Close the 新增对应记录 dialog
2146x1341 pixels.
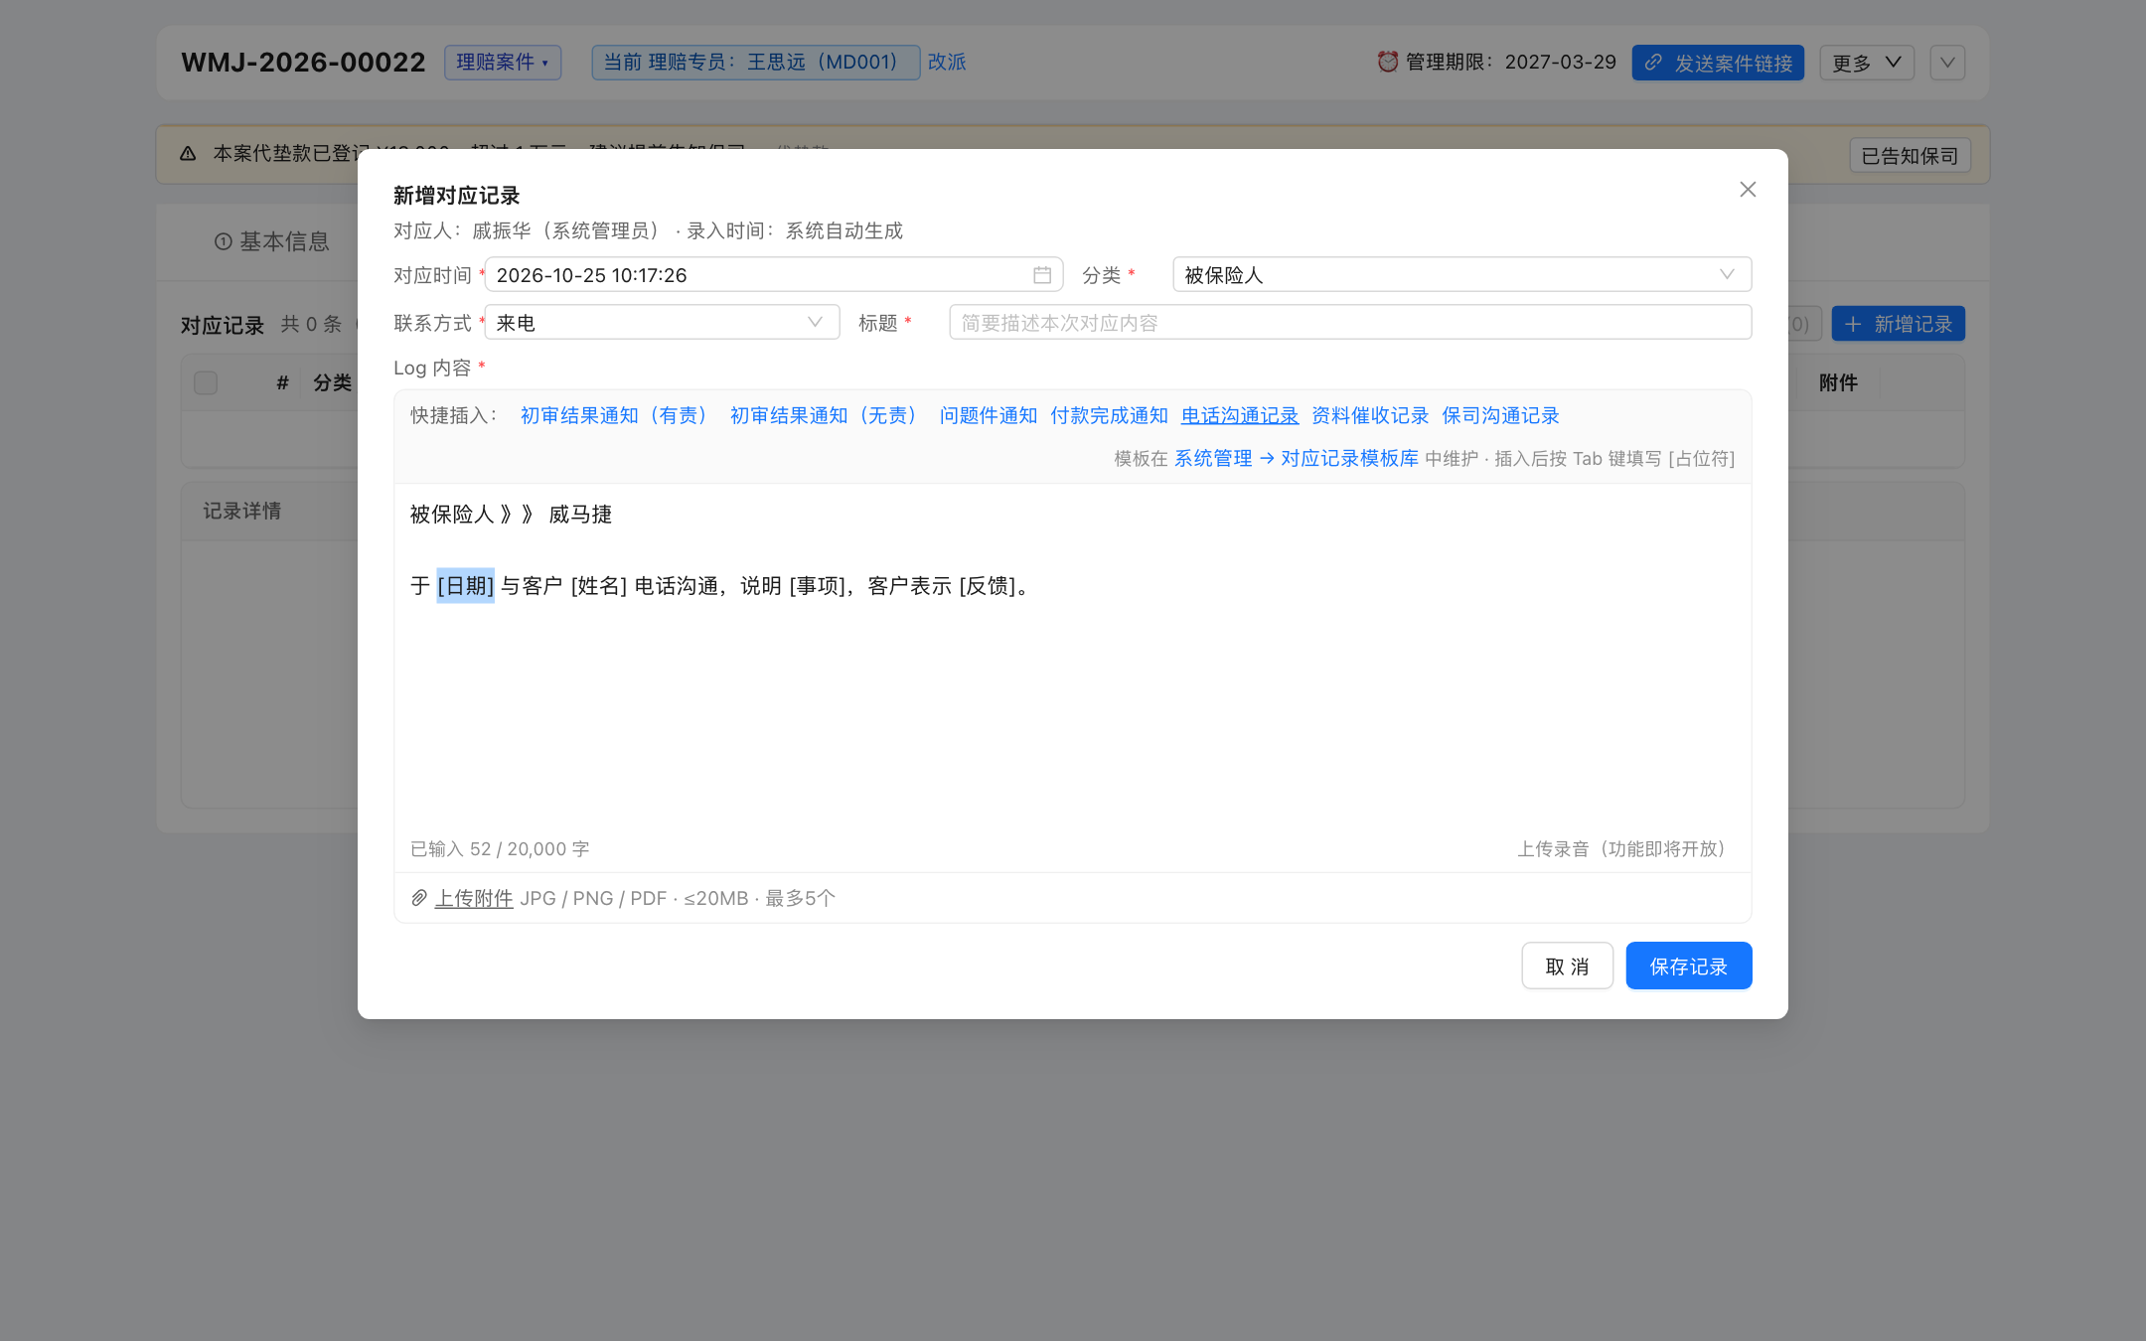coord(1748,190)
